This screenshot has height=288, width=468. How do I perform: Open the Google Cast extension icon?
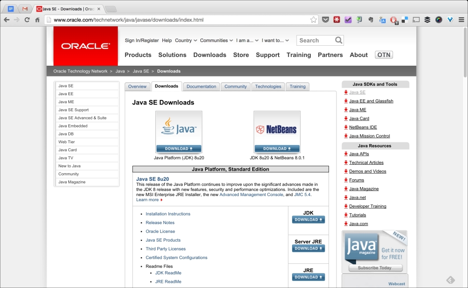click(x=416, y=20)
